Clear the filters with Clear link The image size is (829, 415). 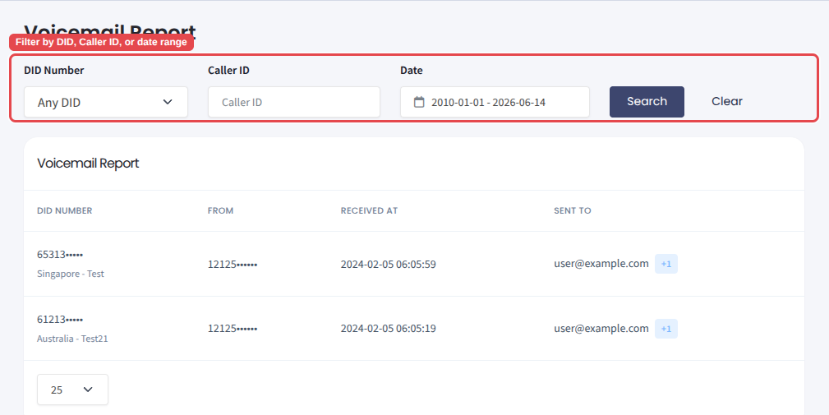click(x=727, y=102)
